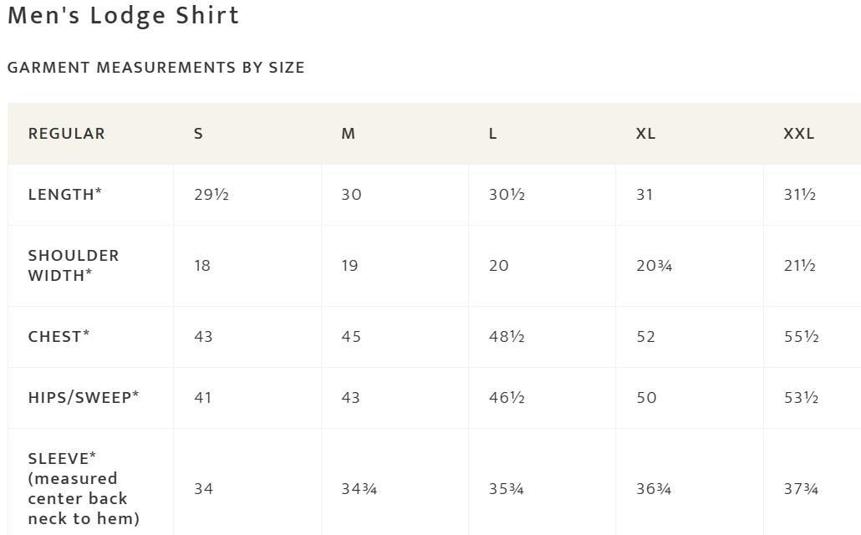Select the XXL size column header
Image resolution: width=861 pixels, height=535 pixels.
point(798,134)
